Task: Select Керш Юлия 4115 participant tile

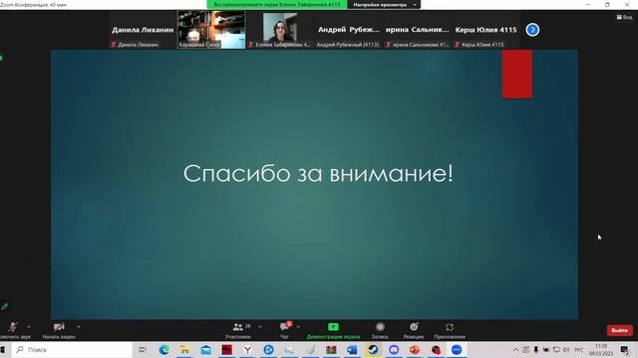Action: point(485,30)
